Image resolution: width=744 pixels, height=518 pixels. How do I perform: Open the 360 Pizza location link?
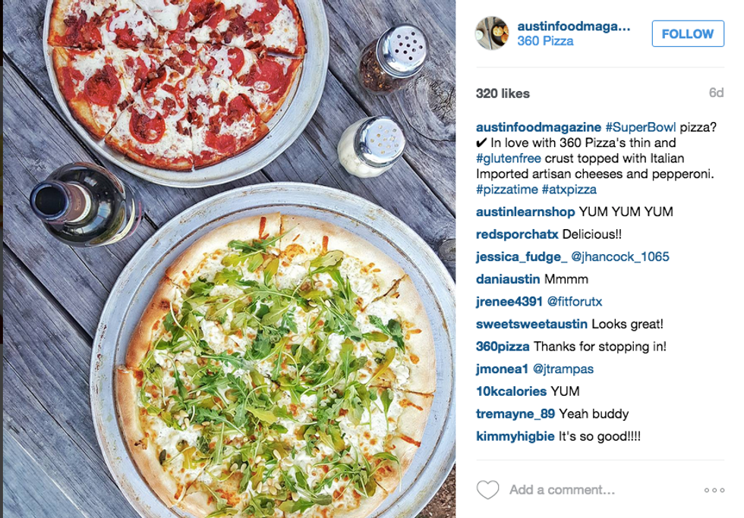click(x=545, y=41)
